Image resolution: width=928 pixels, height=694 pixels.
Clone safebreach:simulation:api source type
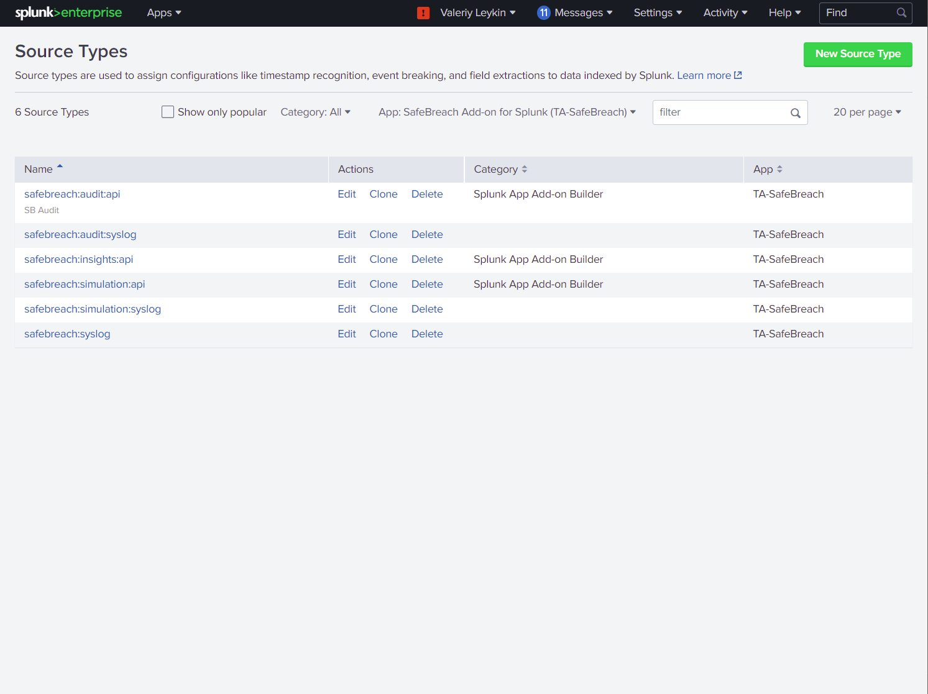click(x=384, y=284)
